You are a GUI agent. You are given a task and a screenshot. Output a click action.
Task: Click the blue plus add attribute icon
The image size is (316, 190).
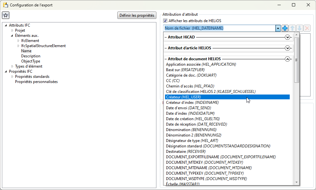[285, 28]
